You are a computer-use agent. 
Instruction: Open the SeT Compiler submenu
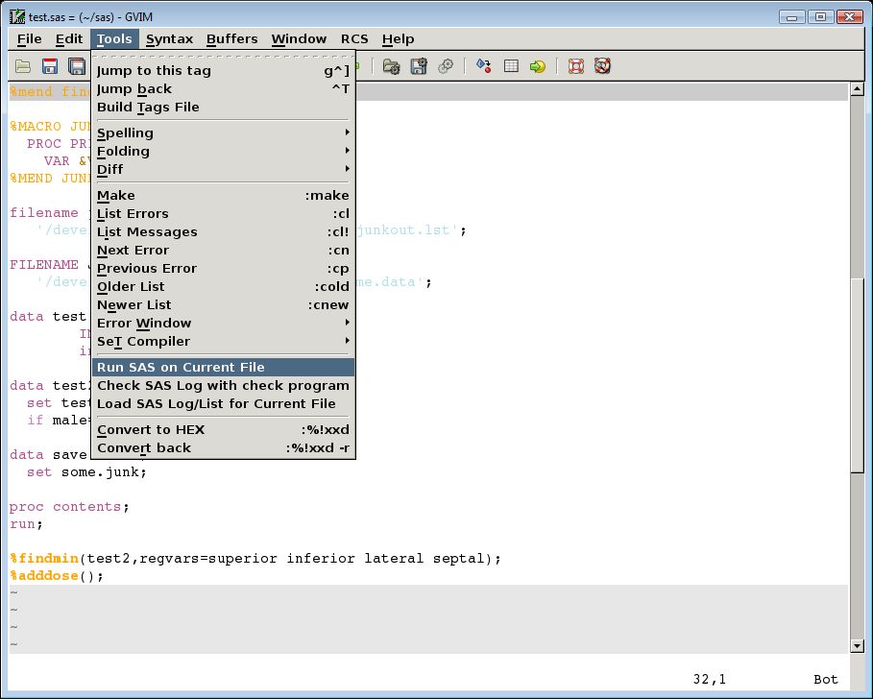(223, 342)
